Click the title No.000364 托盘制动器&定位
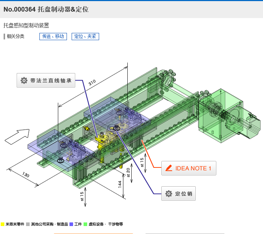This screenshot has height=234, width=263. 46,9
